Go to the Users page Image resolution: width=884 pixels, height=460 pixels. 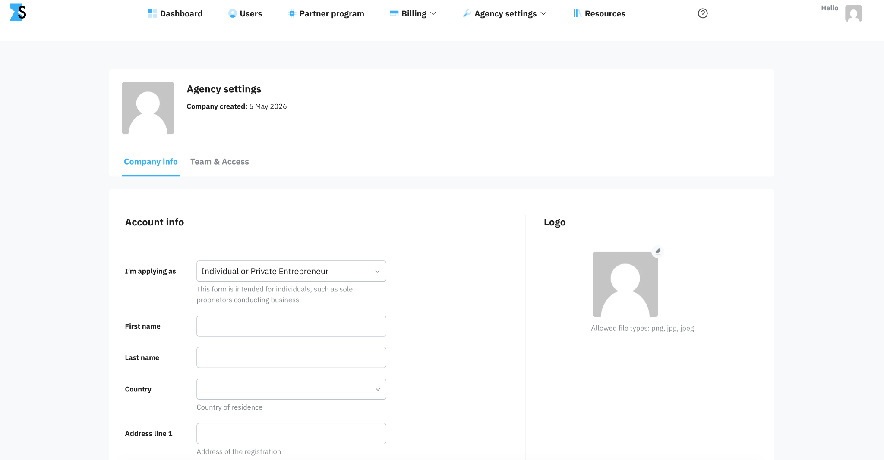pos(245,13)
